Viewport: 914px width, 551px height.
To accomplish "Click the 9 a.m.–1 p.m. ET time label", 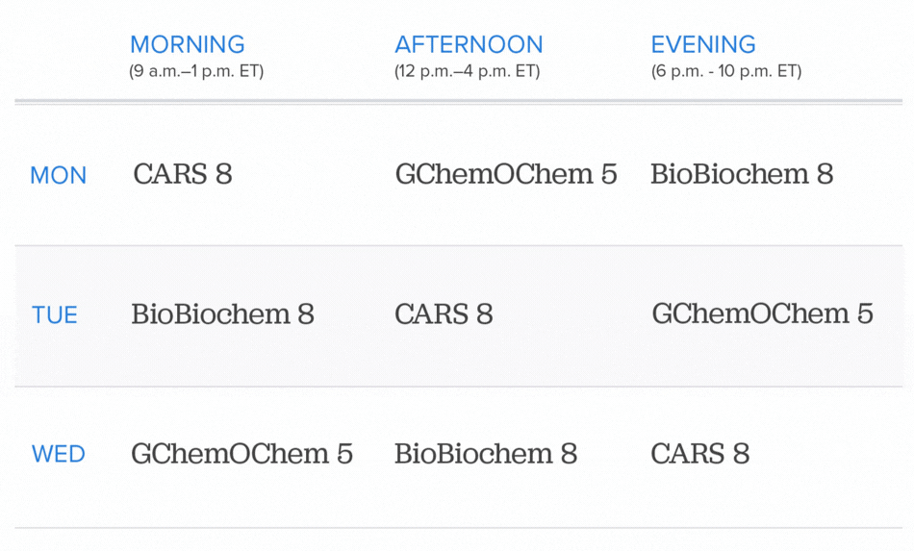I will [196, 71].
